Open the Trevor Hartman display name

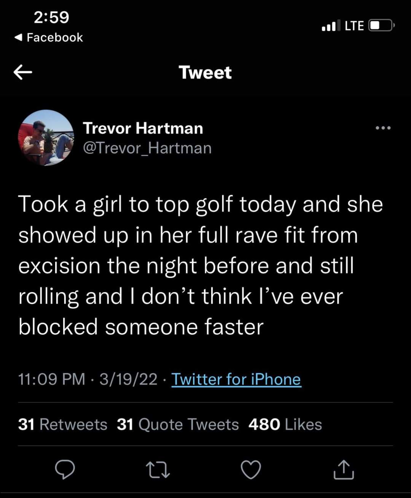143,128
